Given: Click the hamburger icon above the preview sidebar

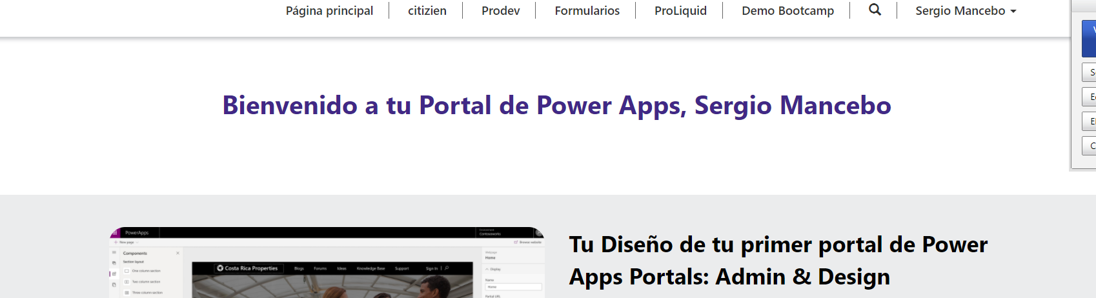Looking at the screenshot, I should [x=114, y=253].
